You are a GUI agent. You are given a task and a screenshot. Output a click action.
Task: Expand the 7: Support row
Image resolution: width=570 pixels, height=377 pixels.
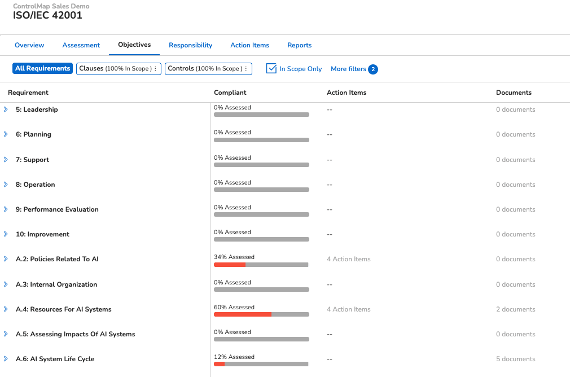click(6, 160)
